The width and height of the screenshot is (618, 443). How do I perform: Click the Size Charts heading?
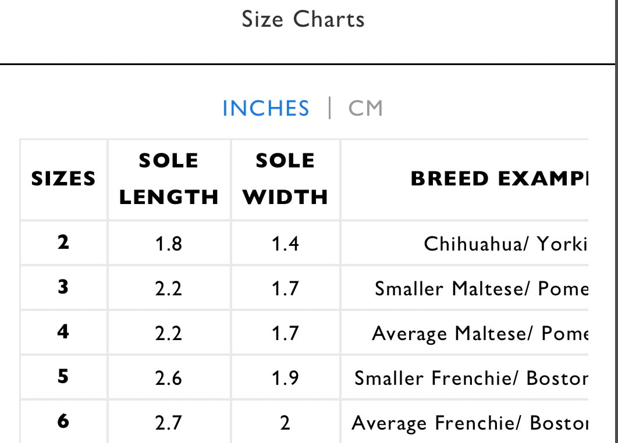(x=303, y=19)
